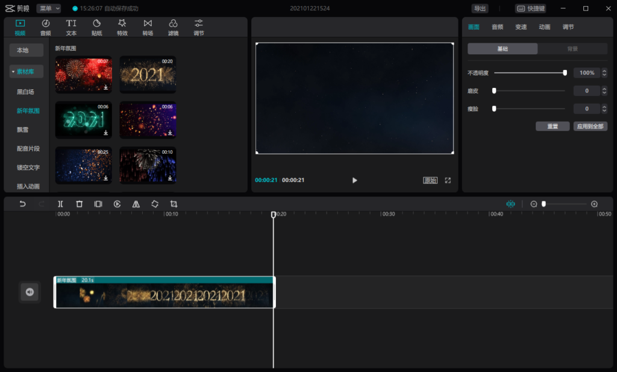Crop the selected clip
617x372 pixels.
(x=174, y=204)
